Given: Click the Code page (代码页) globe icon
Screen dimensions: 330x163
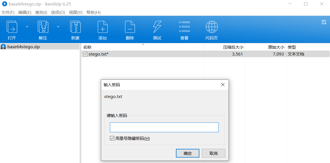Looking at the screenshot, I should pos(212,27).
